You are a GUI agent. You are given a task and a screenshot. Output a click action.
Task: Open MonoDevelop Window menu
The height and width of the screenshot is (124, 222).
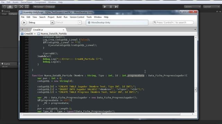point(98,17)
